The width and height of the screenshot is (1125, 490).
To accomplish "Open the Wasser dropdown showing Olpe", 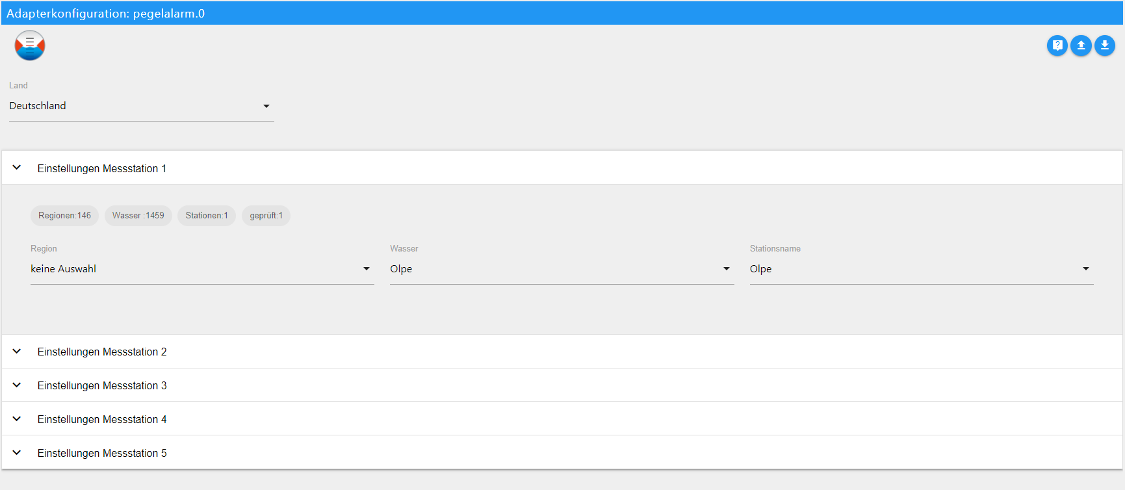I will [562, 269].
